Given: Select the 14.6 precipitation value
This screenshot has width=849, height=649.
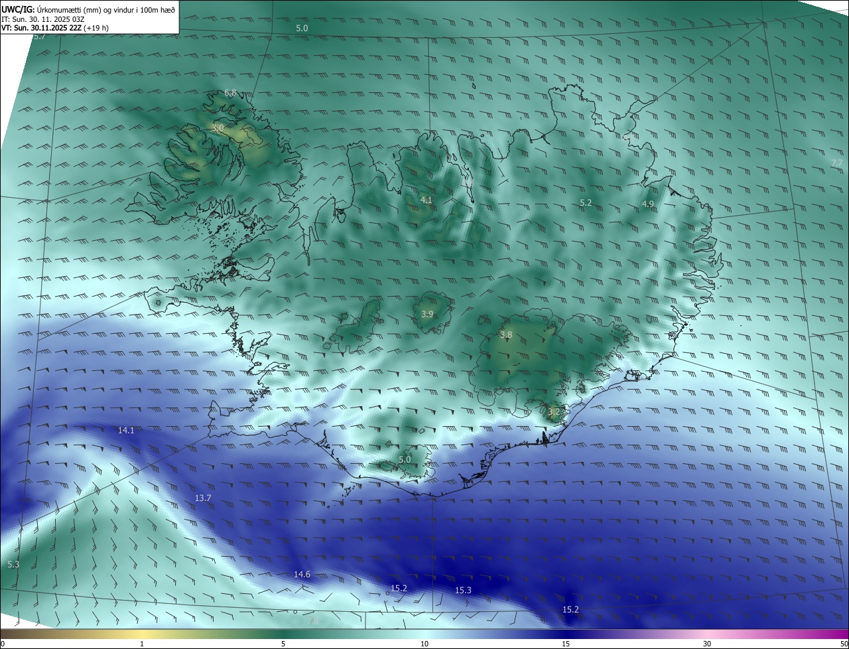Looking at the screenshot, I should tap(302, 574).
